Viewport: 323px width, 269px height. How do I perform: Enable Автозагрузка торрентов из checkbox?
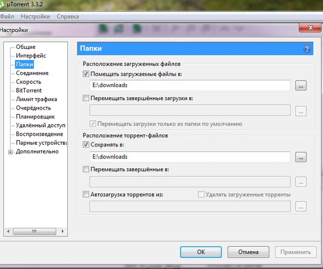click(x=86, y=194)
